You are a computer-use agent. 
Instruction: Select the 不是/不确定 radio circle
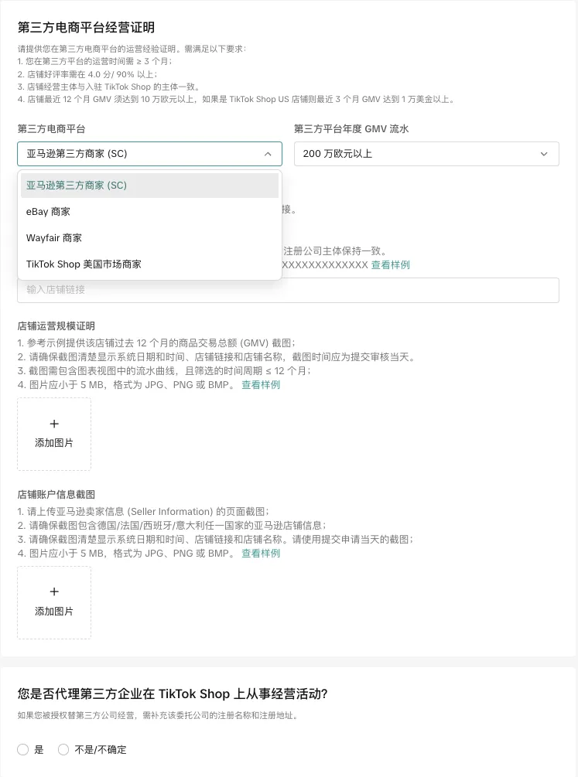tap(63, 749)
